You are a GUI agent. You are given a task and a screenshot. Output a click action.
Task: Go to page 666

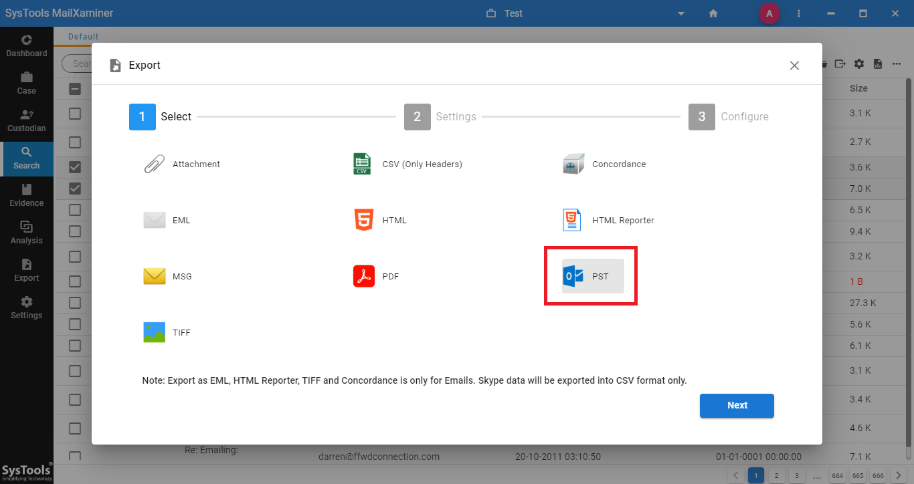coord(878,475)
